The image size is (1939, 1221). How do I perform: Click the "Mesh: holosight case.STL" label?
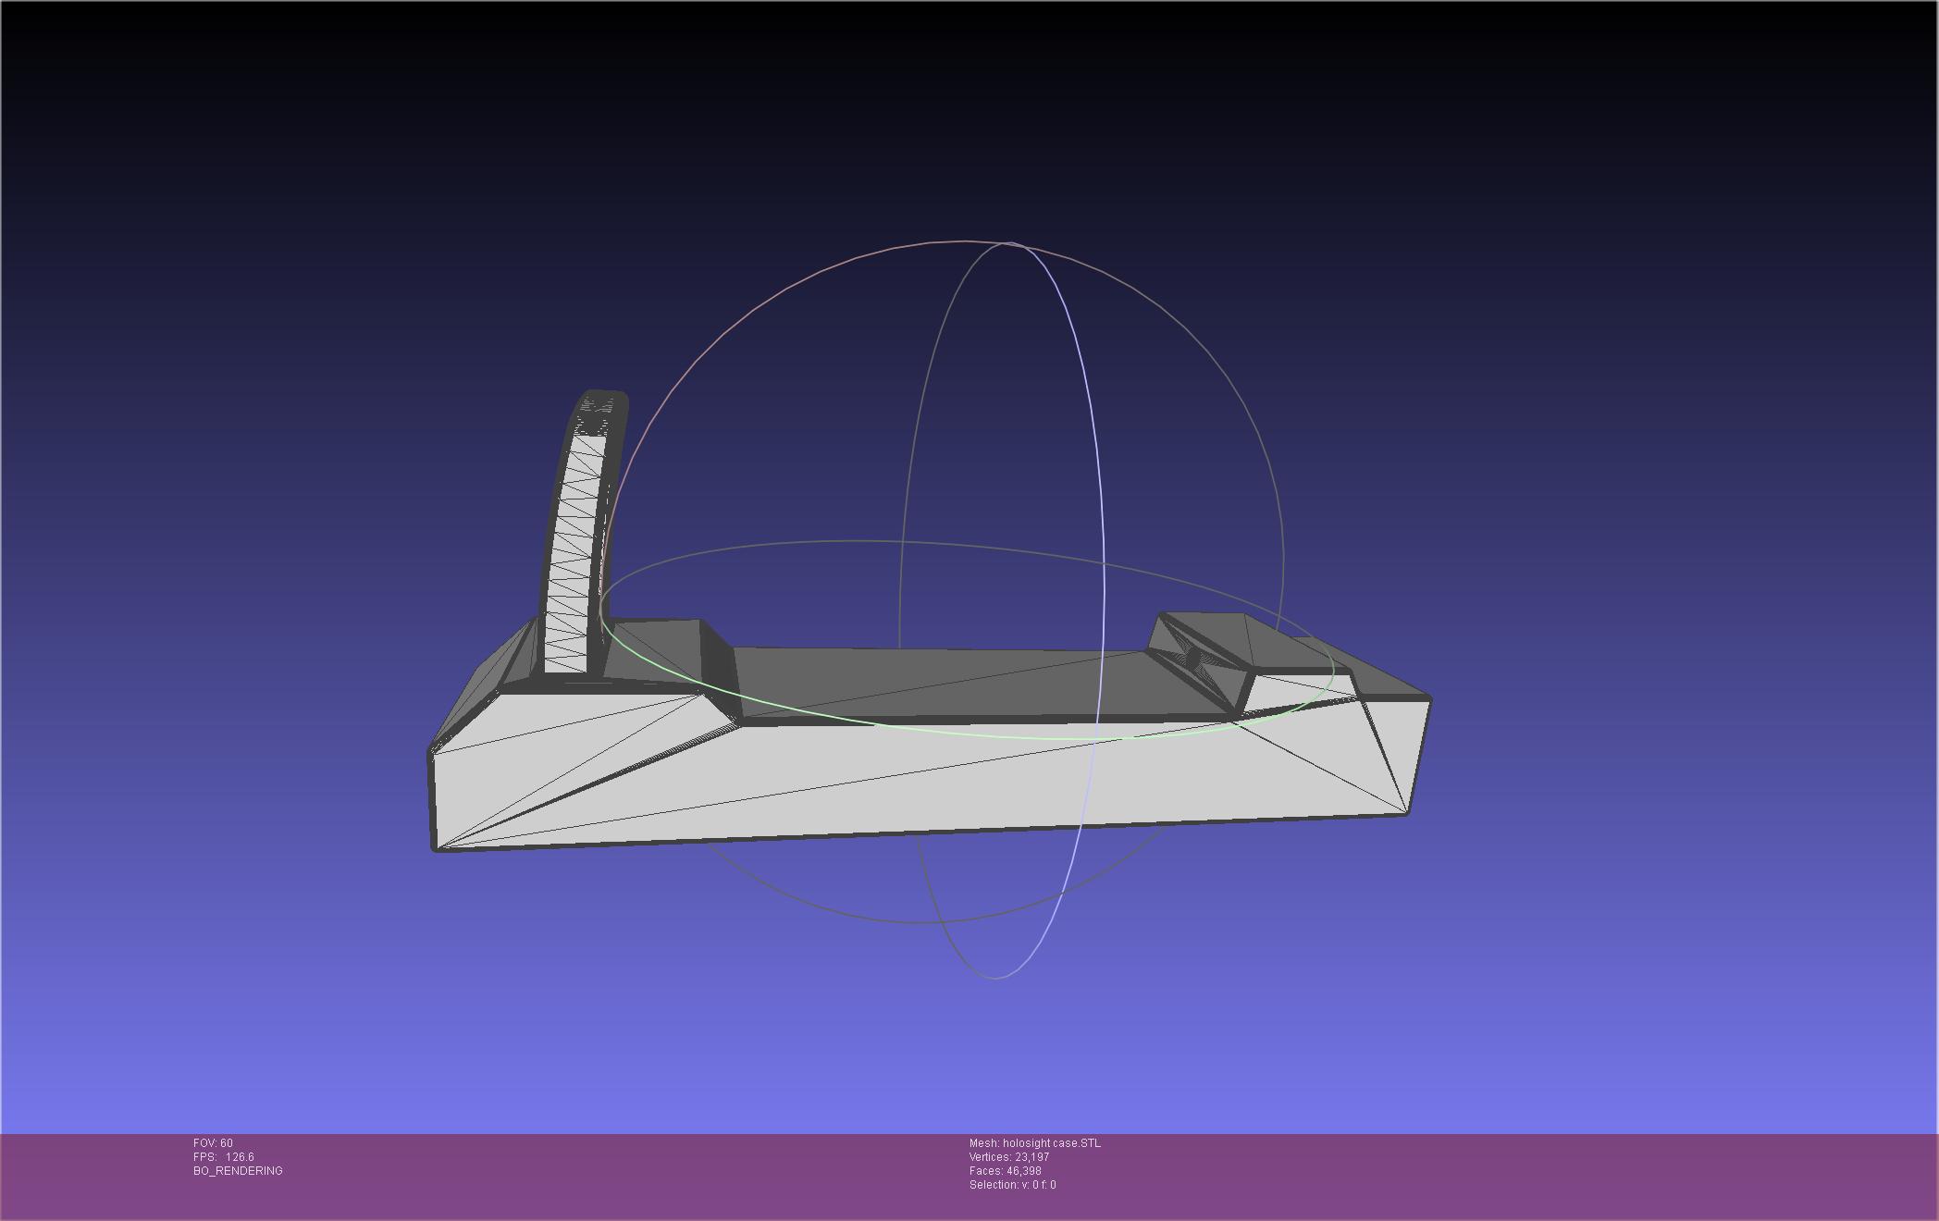pos(1034,1143)
